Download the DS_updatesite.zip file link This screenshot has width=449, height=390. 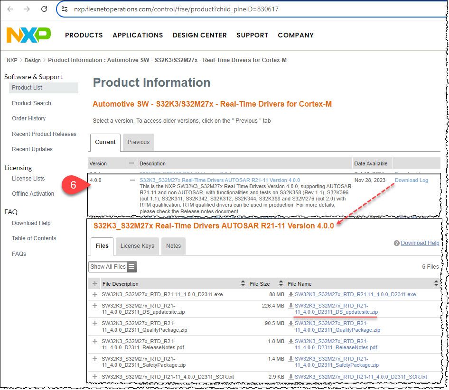click(336, 309)
